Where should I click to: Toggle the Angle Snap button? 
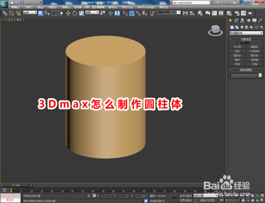tap(131, 13)
